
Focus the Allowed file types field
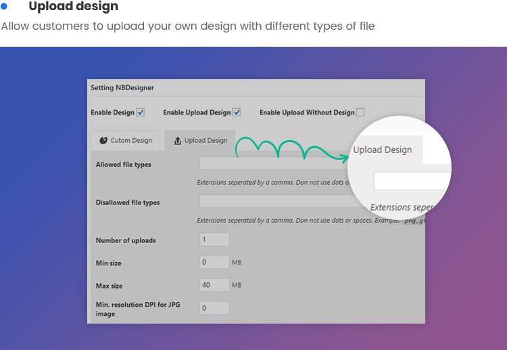point(270,164)
